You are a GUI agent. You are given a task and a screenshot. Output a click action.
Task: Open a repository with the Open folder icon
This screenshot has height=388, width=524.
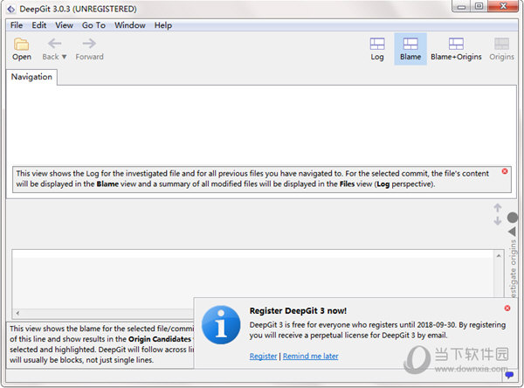(22, 49)
